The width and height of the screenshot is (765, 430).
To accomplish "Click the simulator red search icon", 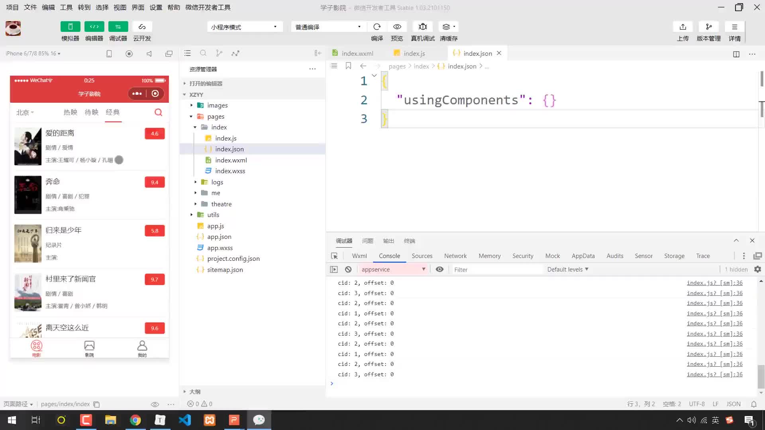I will click(x=158, y=112).
